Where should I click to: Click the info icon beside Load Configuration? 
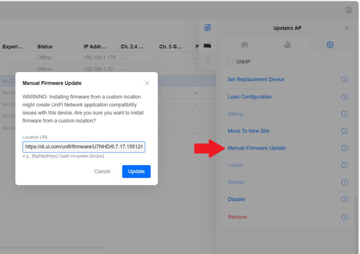(345, 97)
